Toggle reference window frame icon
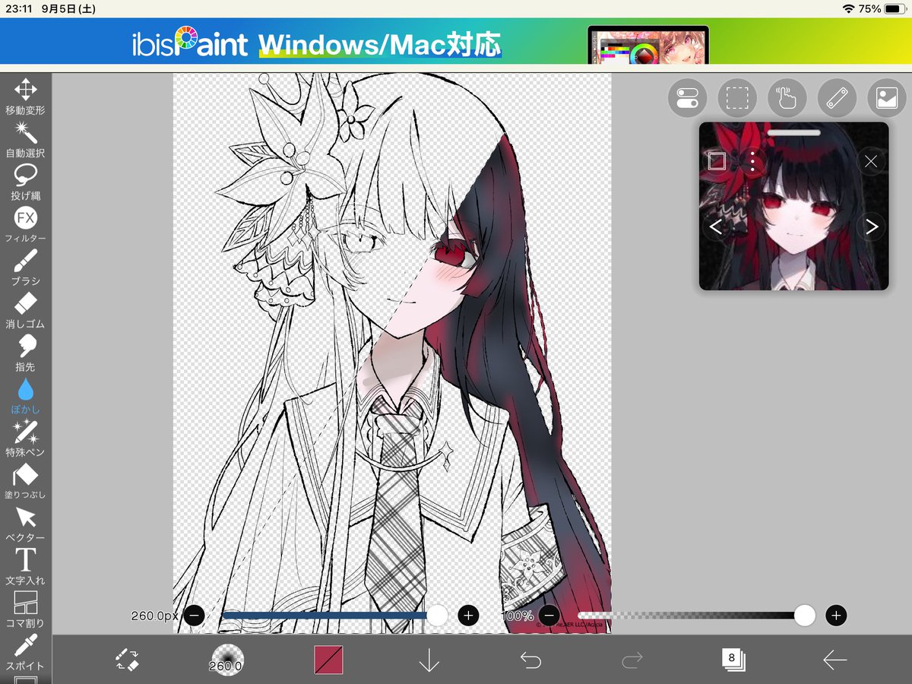This screenshot has height=684, width=912. [x=717, y=161]
